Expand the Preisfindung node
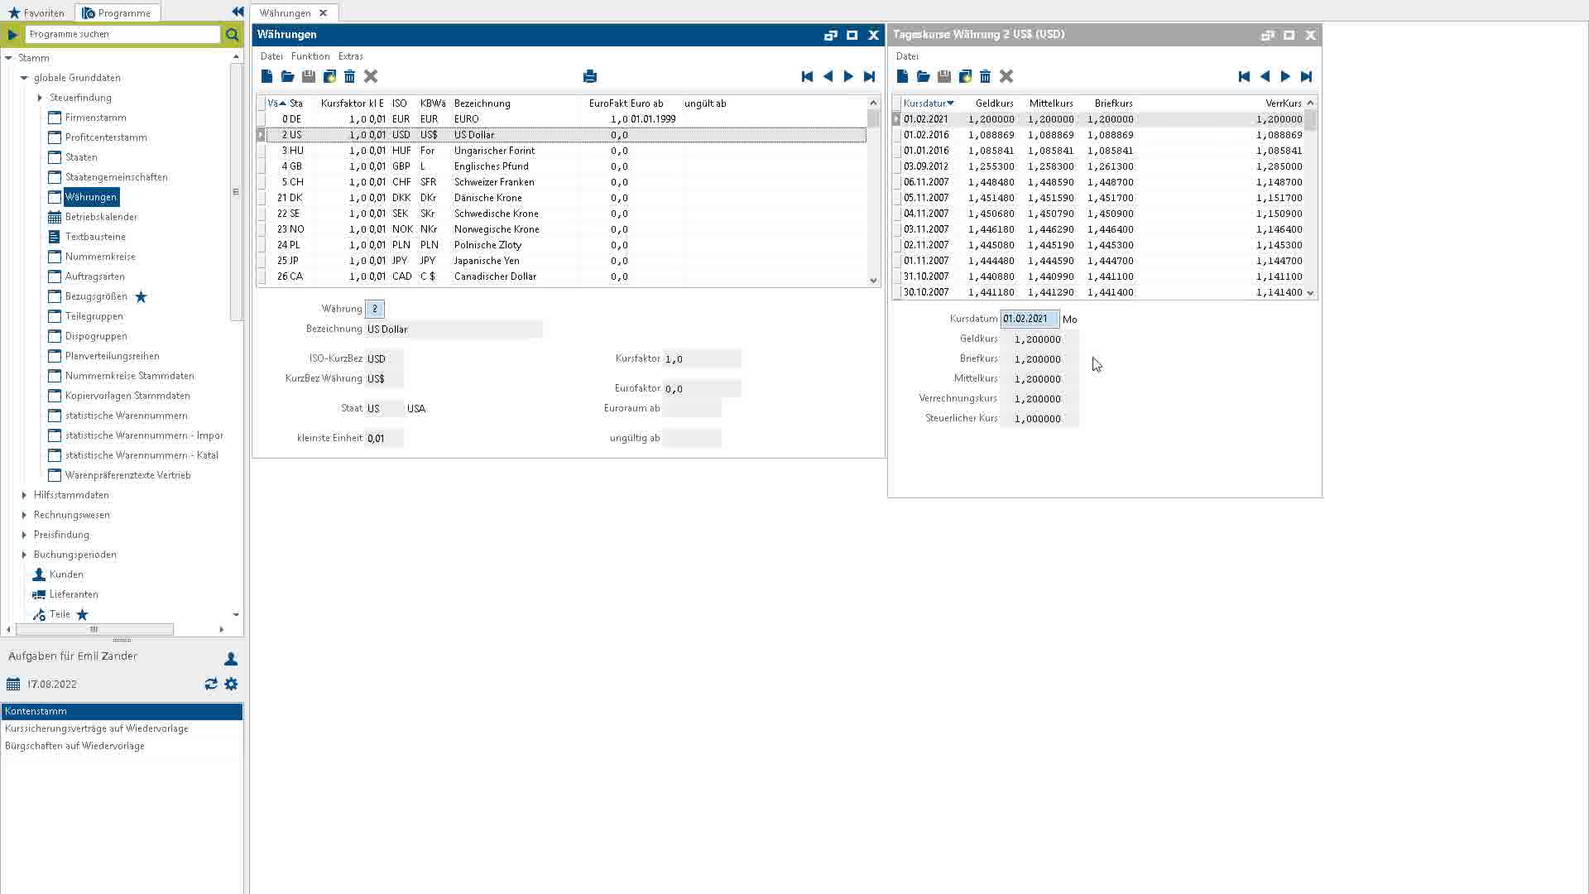This screenshot has width=1589, height=894. [x=24, y=535]
